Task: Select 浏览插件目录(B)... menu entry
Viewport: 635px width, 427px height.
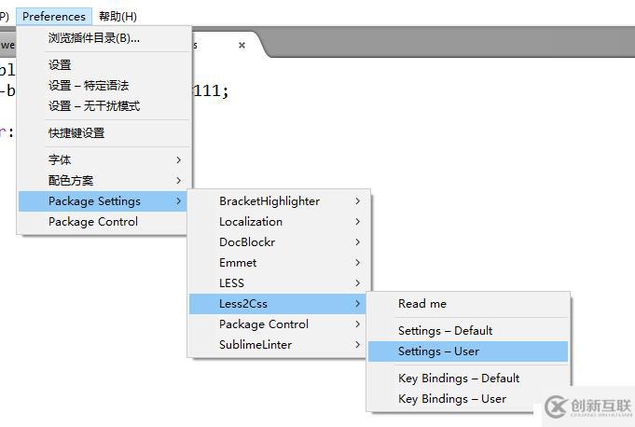Action: coord(94,38)
